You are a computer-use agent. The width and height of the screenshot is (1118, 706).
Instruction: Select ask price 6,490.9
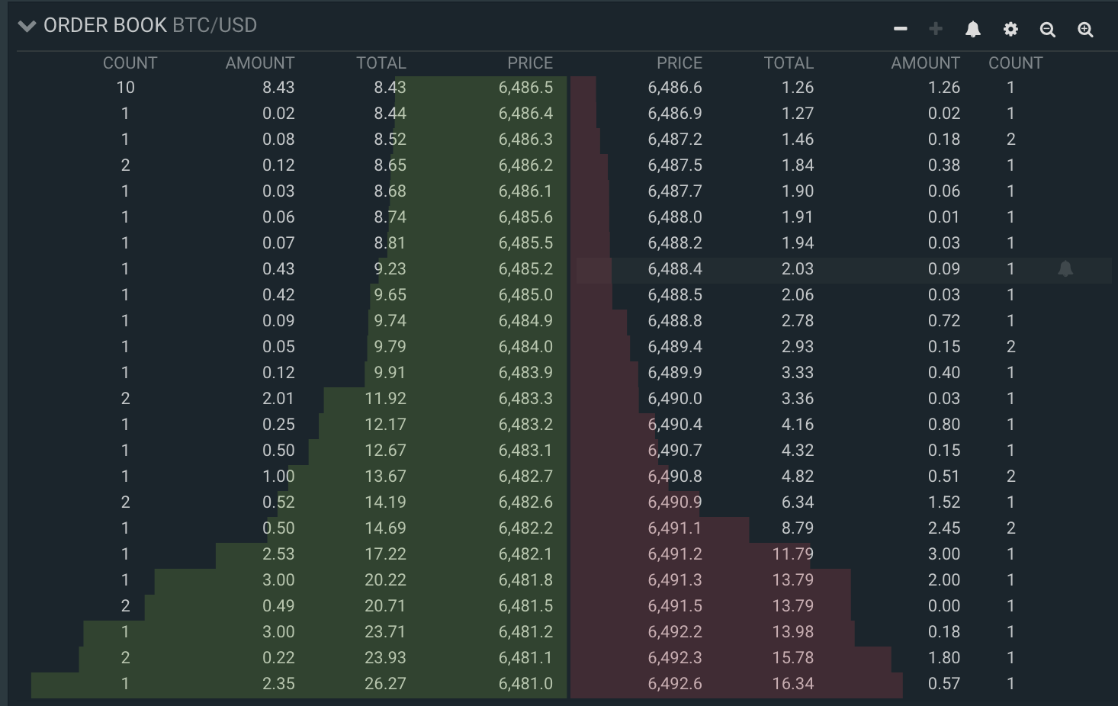(675, 502)
